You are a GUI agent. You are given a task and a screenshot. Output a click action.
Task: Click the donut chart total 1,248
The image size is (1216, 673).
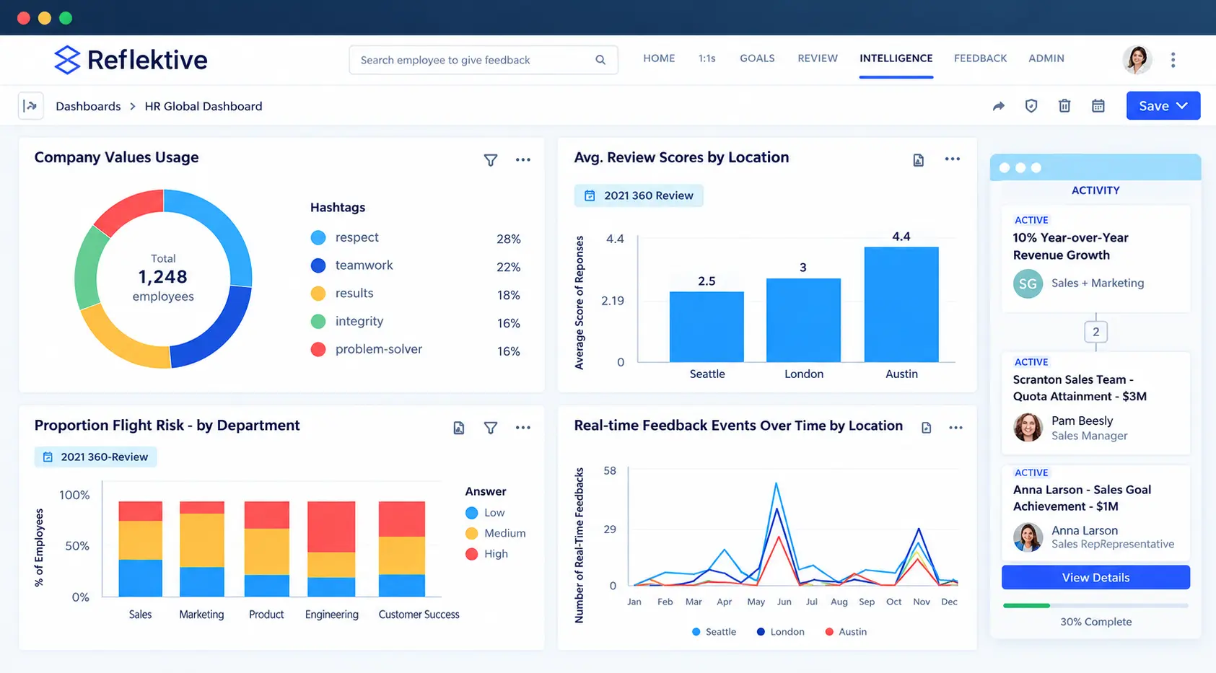[x=163, y=277]
